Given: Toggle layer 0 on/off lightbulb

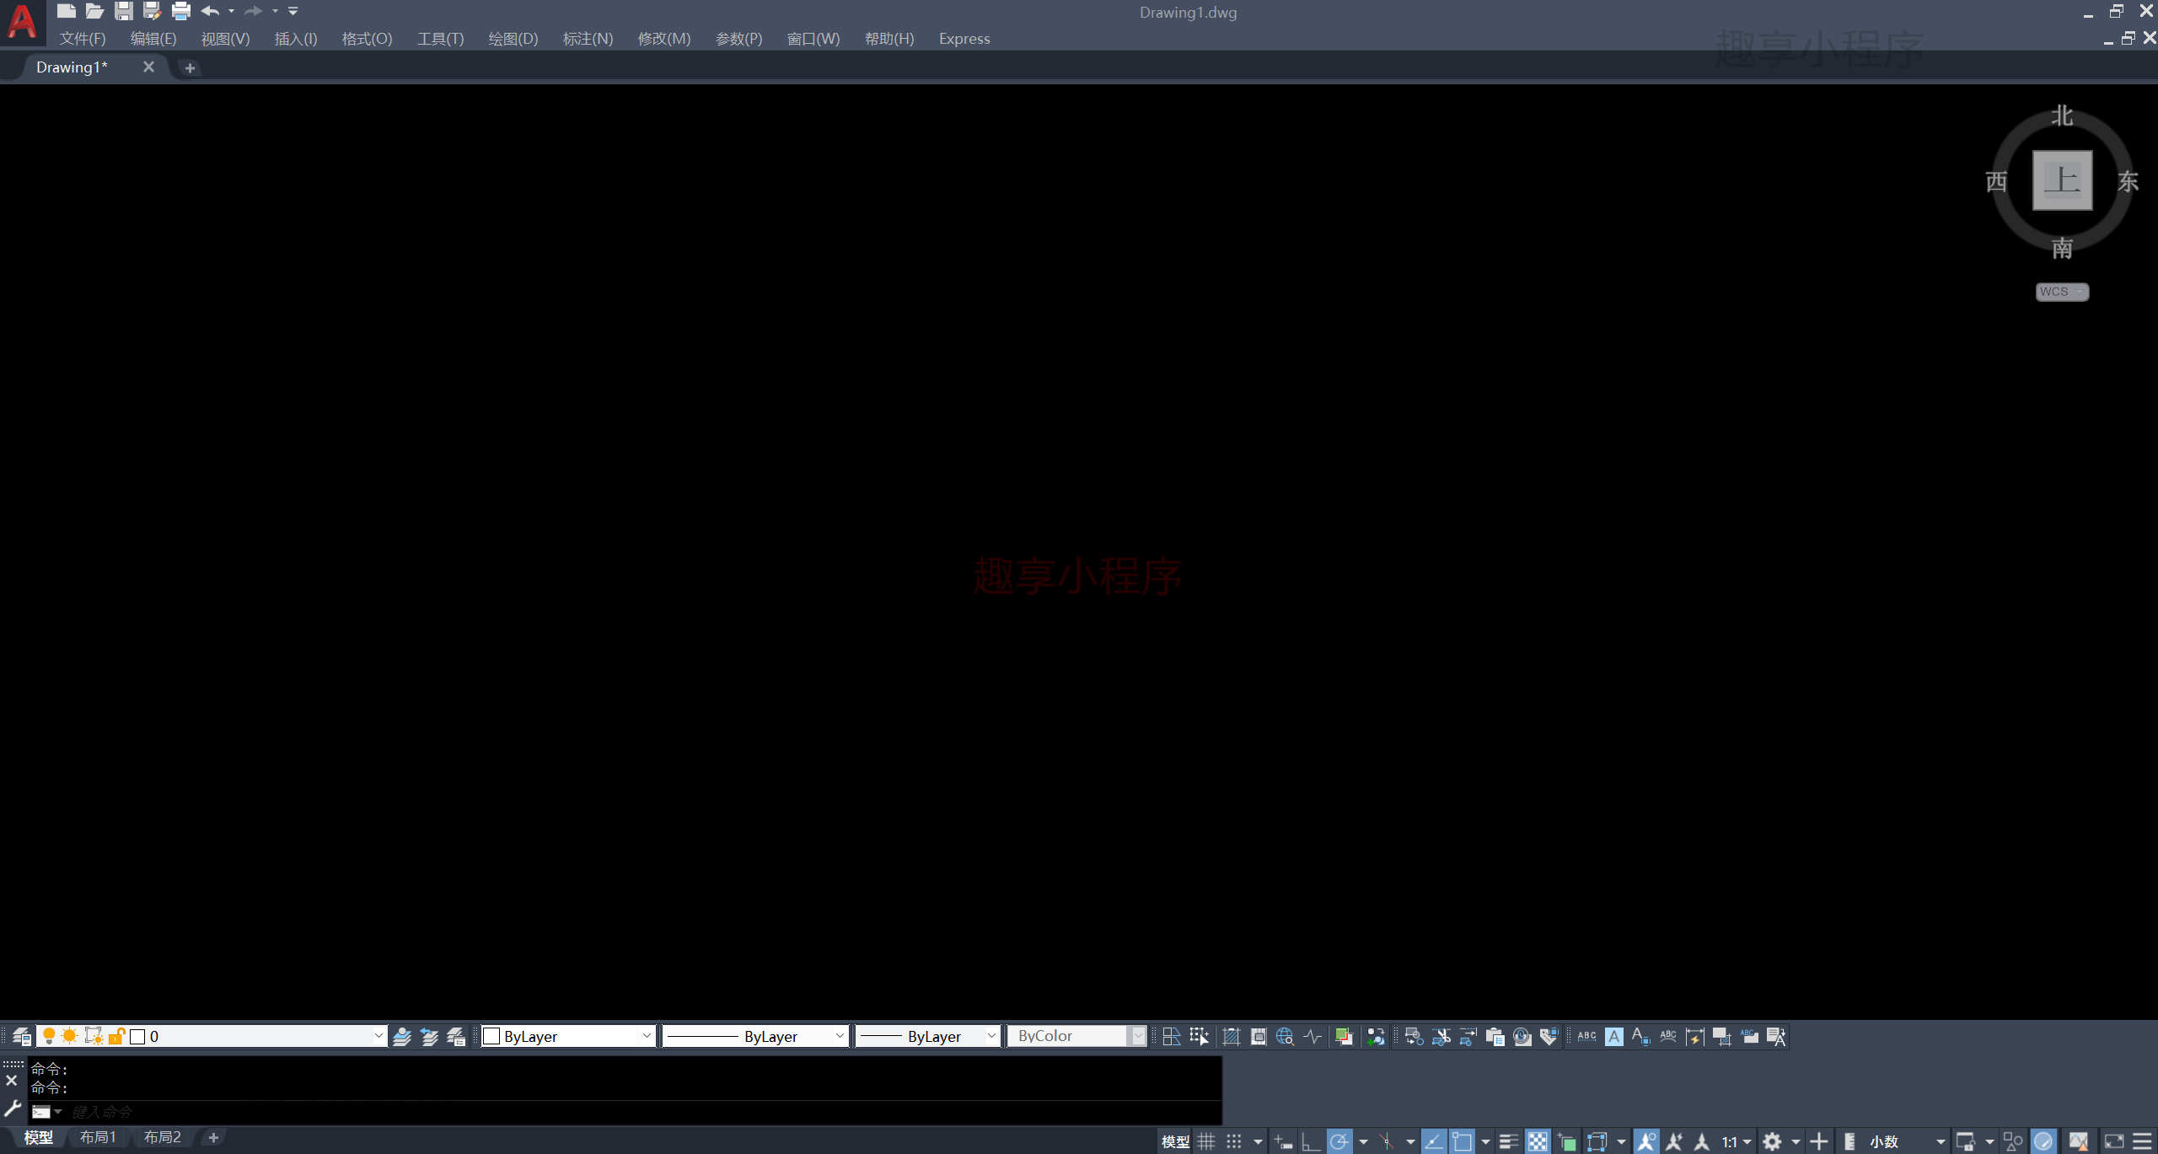Looking at the screenshot, I should (49, 1036).
